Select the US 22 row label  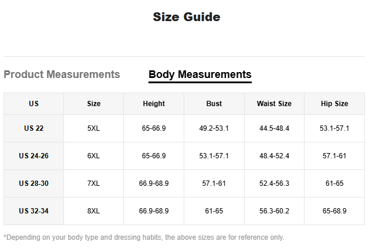pyautogui.click(x=33, y=128)
